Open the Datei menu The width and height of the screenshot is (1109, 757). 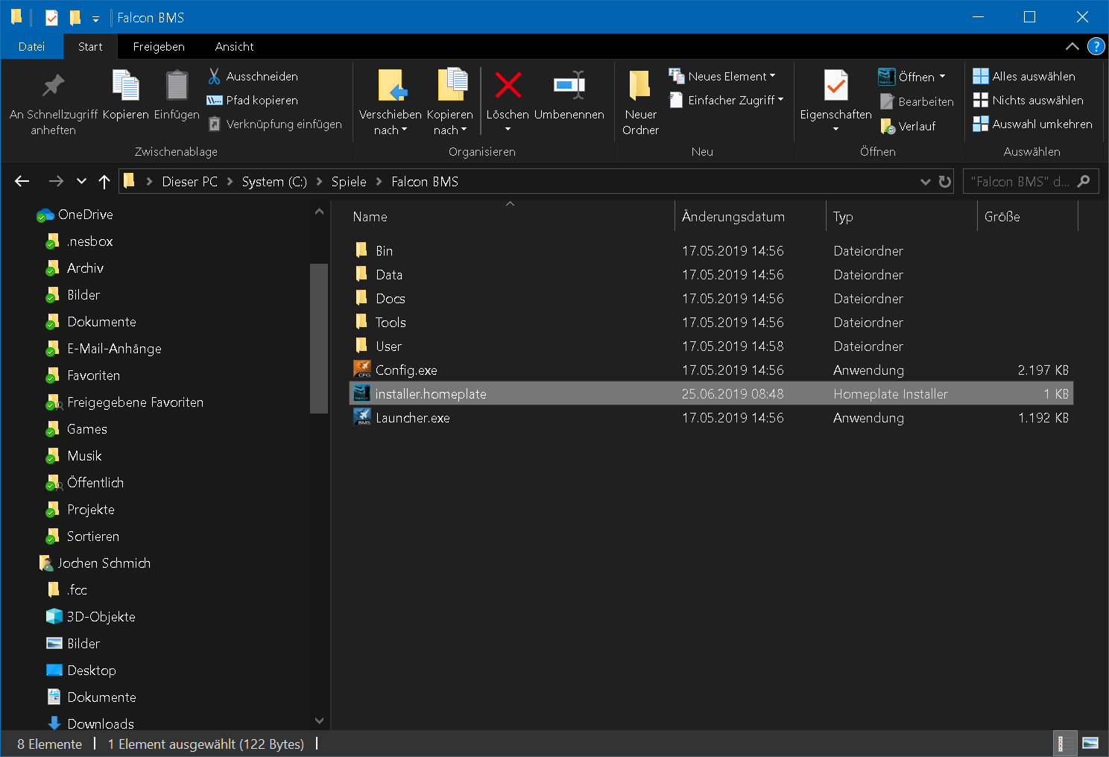(31, 46)
